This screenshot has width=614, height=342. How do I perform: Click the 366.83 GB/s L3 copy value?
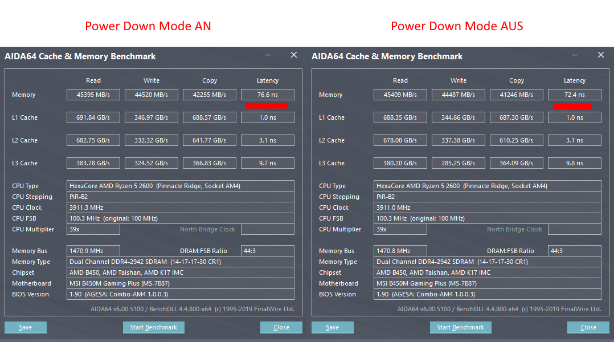210,163
